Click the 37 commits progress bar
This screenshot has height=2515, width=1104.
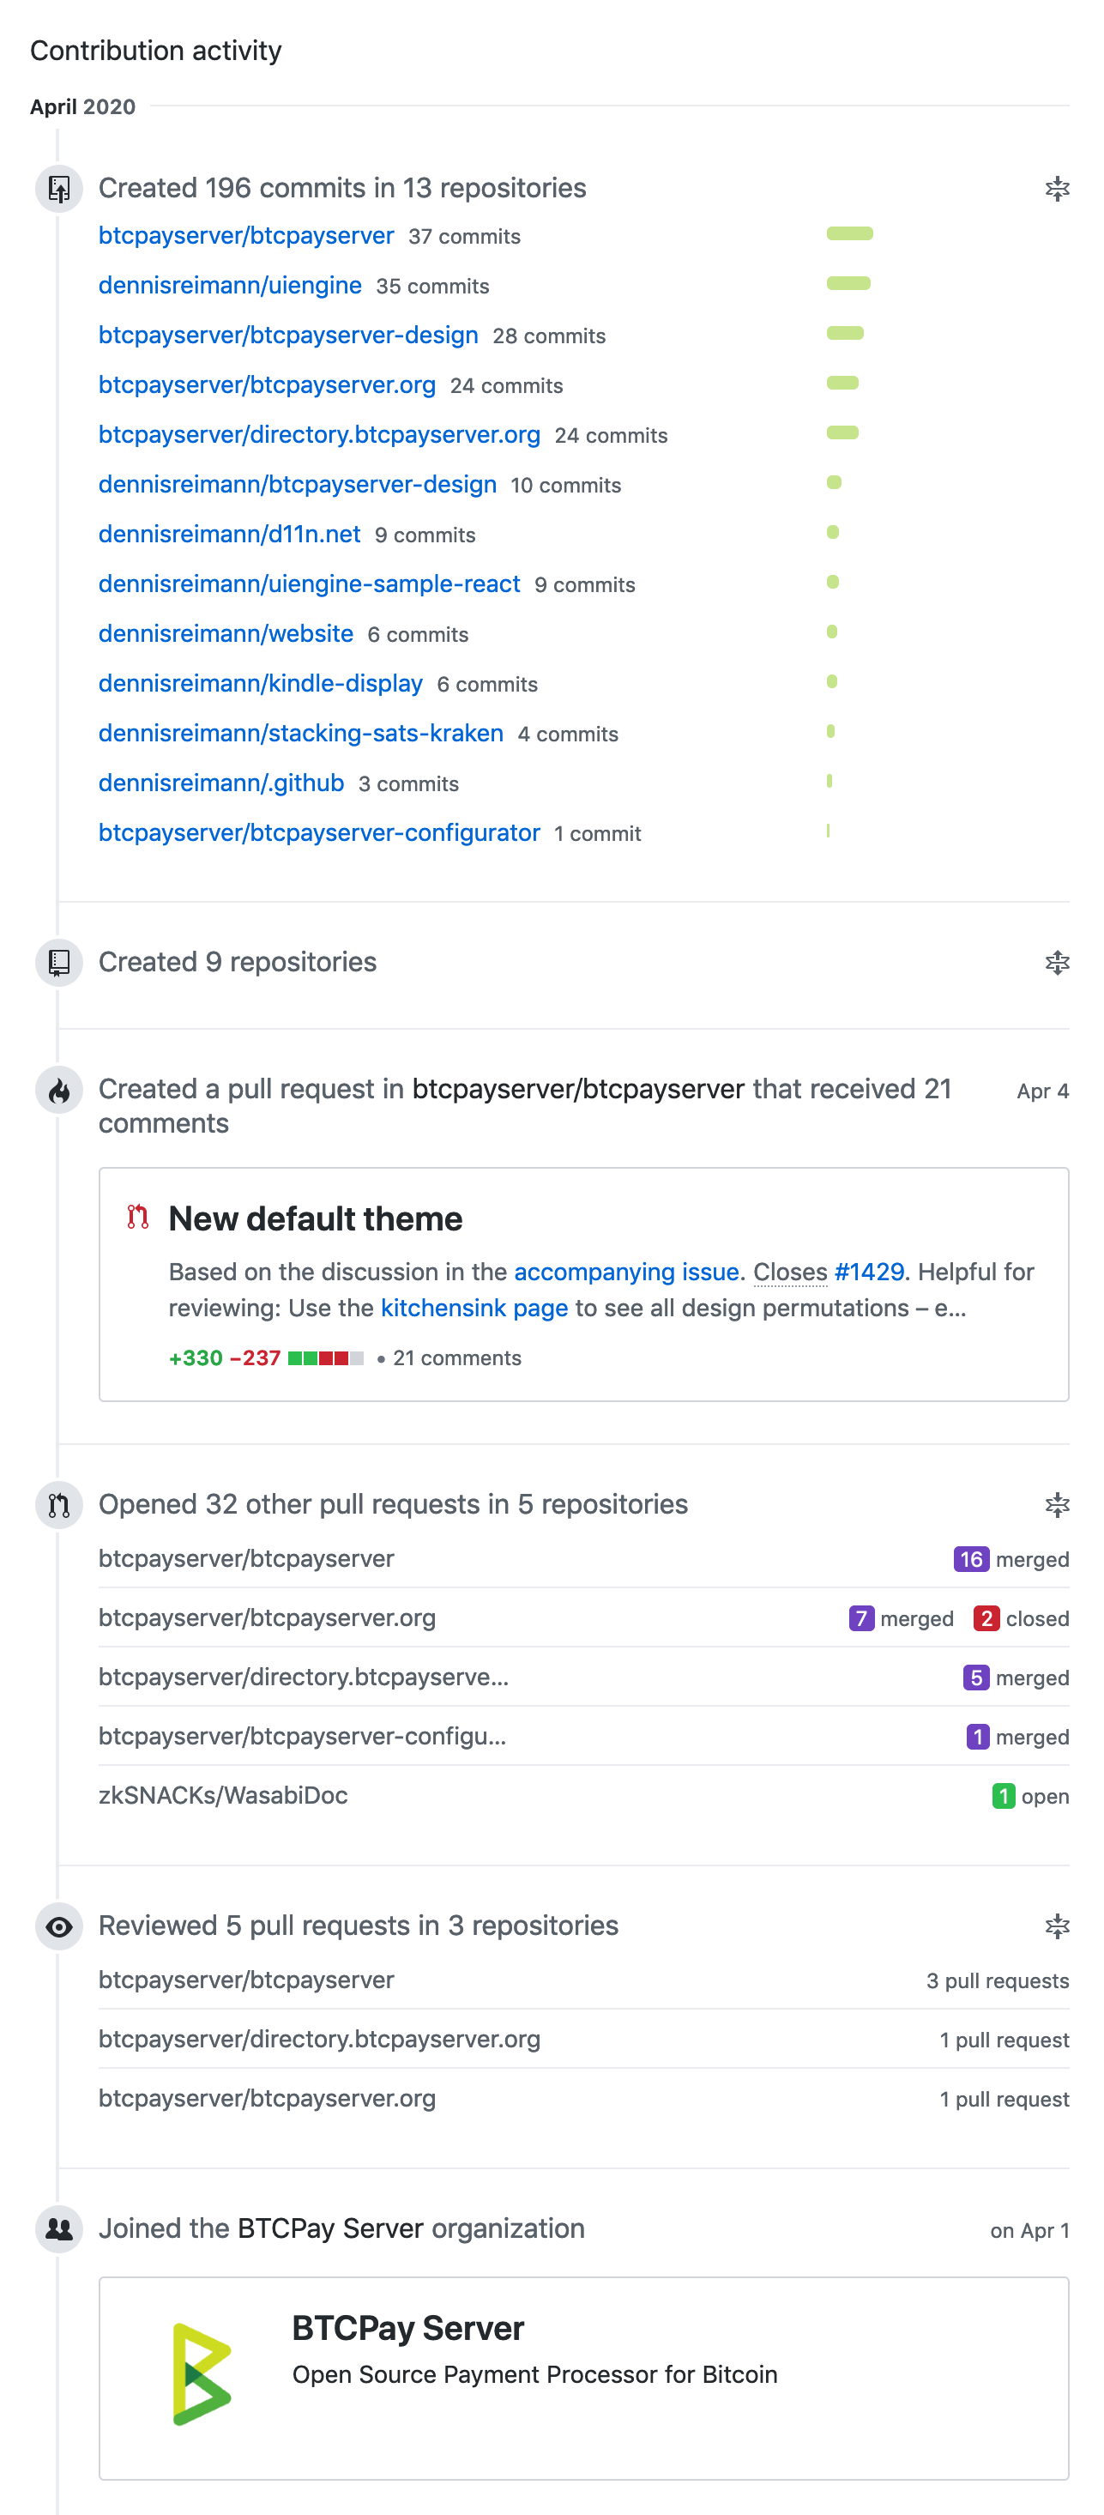click(x=849, y=233)
